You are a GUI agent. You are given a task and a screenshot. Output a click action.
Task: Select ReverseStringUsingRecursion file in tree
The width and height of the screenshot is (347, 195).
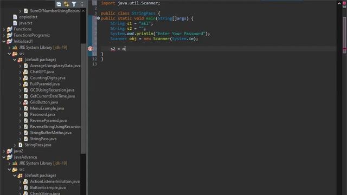tap(55, 127)
